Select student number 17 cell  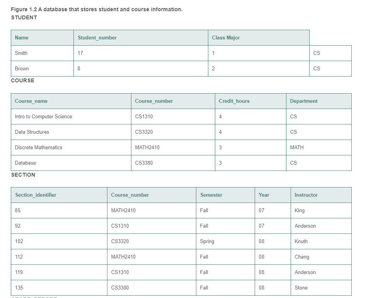click(80, 53)
